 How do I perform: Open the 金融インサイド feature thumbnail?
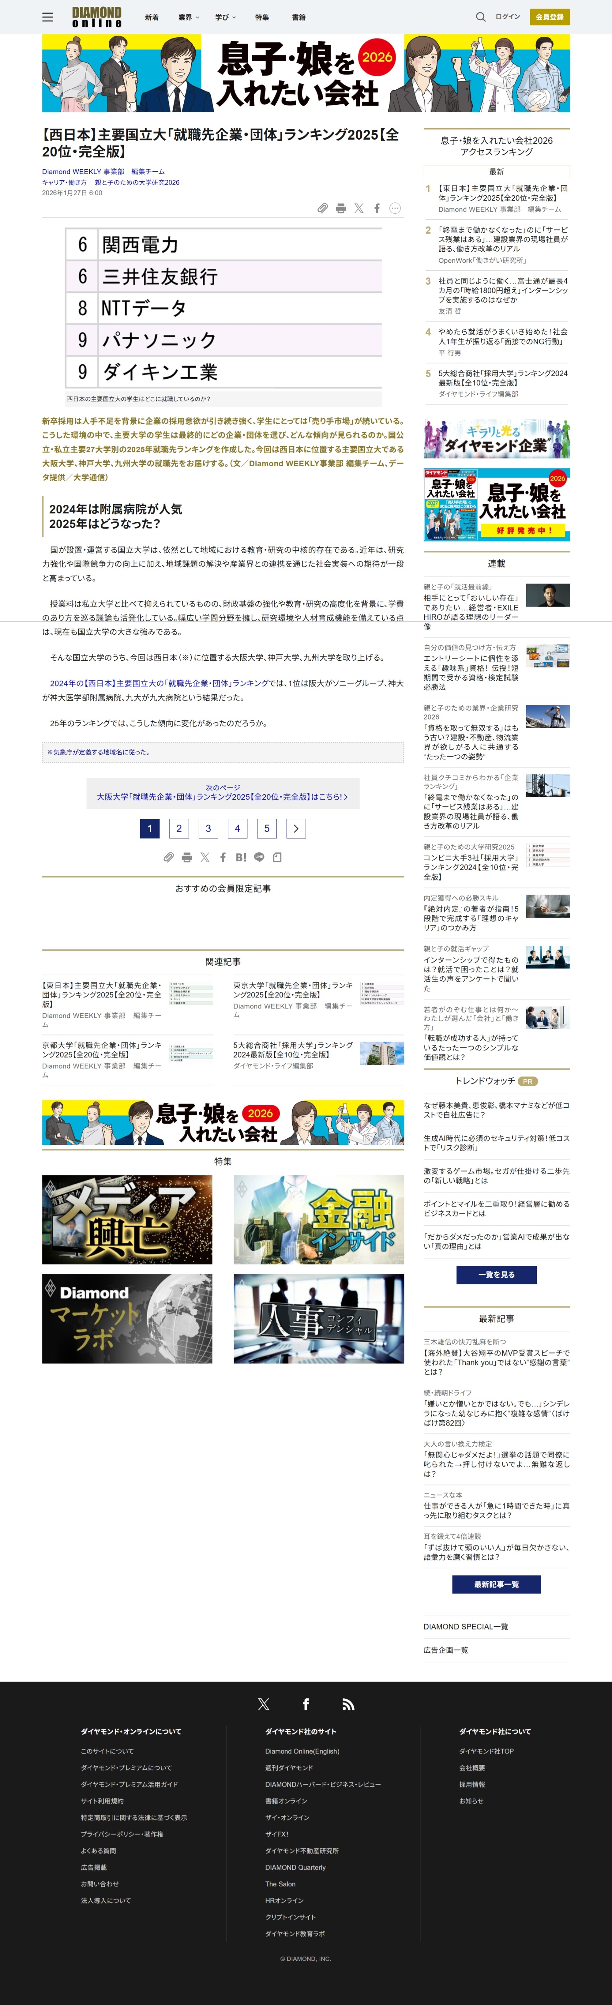pyautogui.click(x=319, y=1219)
